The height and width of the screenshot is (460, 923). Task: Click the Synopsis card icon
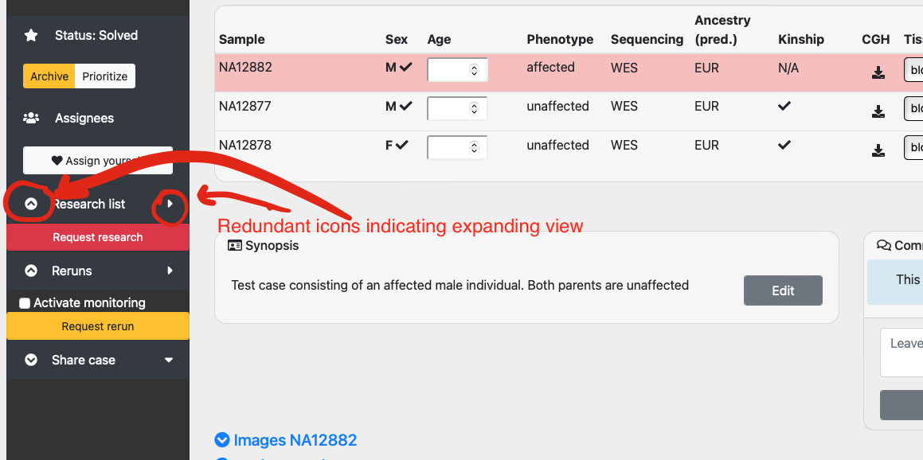(x=233, y=245)
